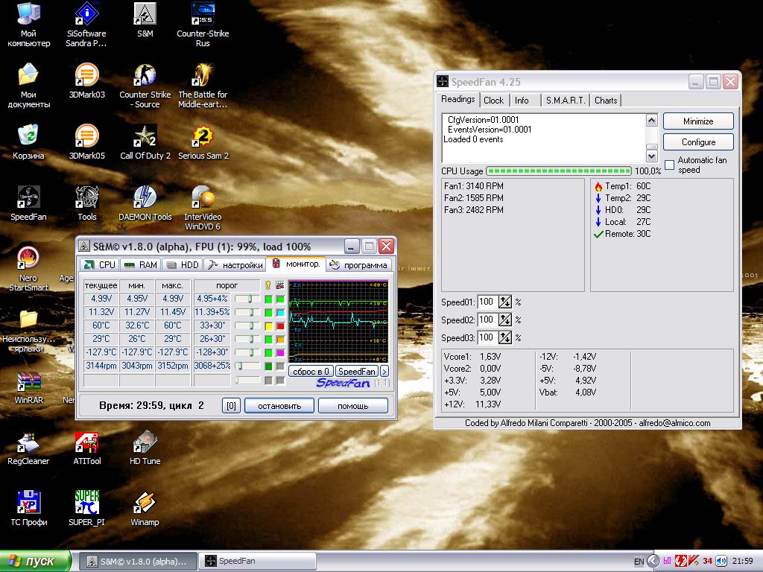Image resolution: width=763 pixels, height=572 pixels.
Task: Toggle the yellow alarm indicator for 60°C row
Action: click(x=268, y=326)
